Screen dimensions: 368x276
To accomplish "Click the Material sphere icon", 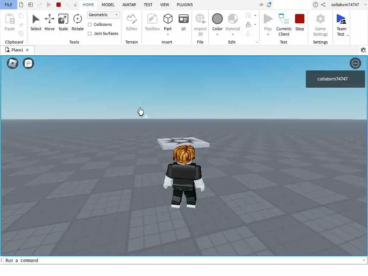I will [x=233, y=19].
